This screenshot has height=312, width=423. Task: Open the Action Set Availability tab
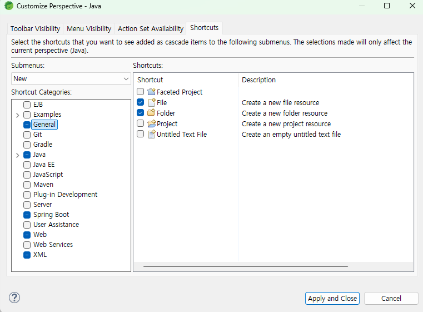(x=151, y=28)
